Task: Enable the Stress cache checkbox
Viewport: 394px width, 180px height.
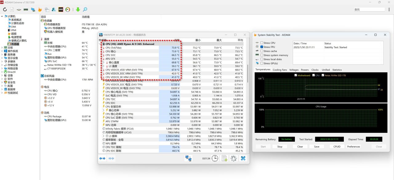Action: (262, 51)
